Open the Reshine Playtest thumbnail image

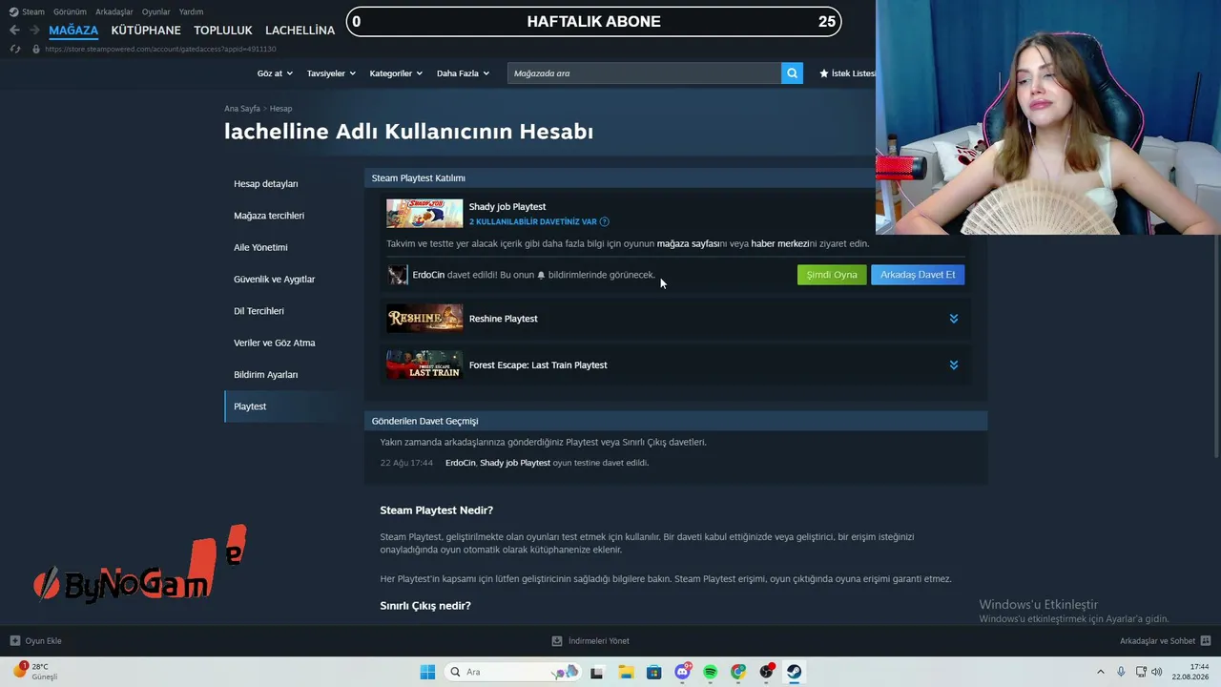424,319
